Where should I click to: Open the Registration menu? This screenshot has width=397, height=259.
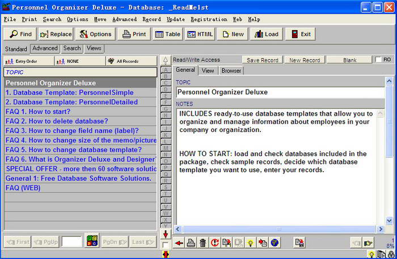point(209,19)
